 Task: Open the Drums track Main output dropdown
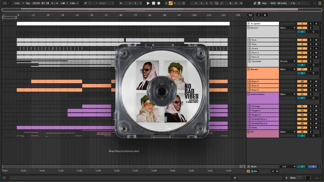288,28
